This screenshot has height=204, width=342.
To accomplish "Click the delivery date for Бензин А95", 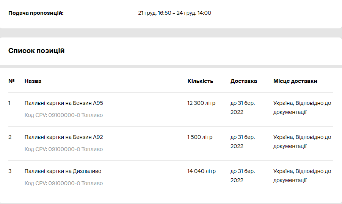I will click(243, 107).
